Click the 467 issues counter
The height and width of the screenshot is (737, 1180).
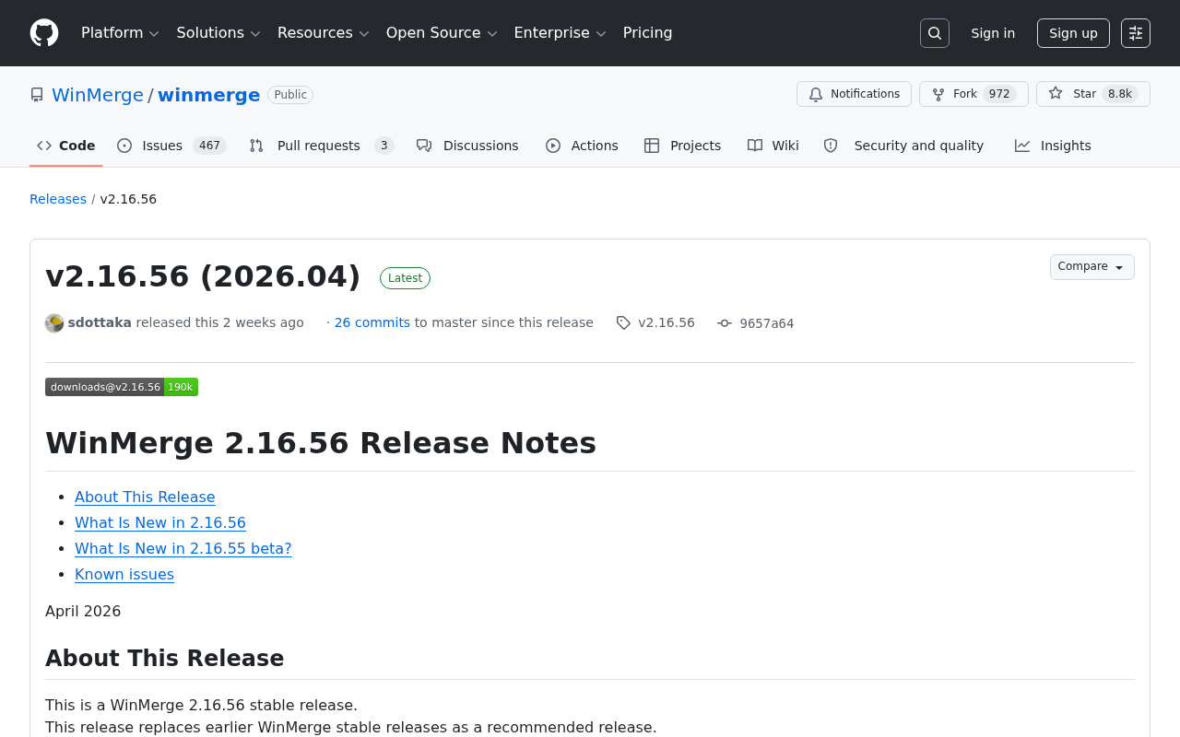(209, 146)
